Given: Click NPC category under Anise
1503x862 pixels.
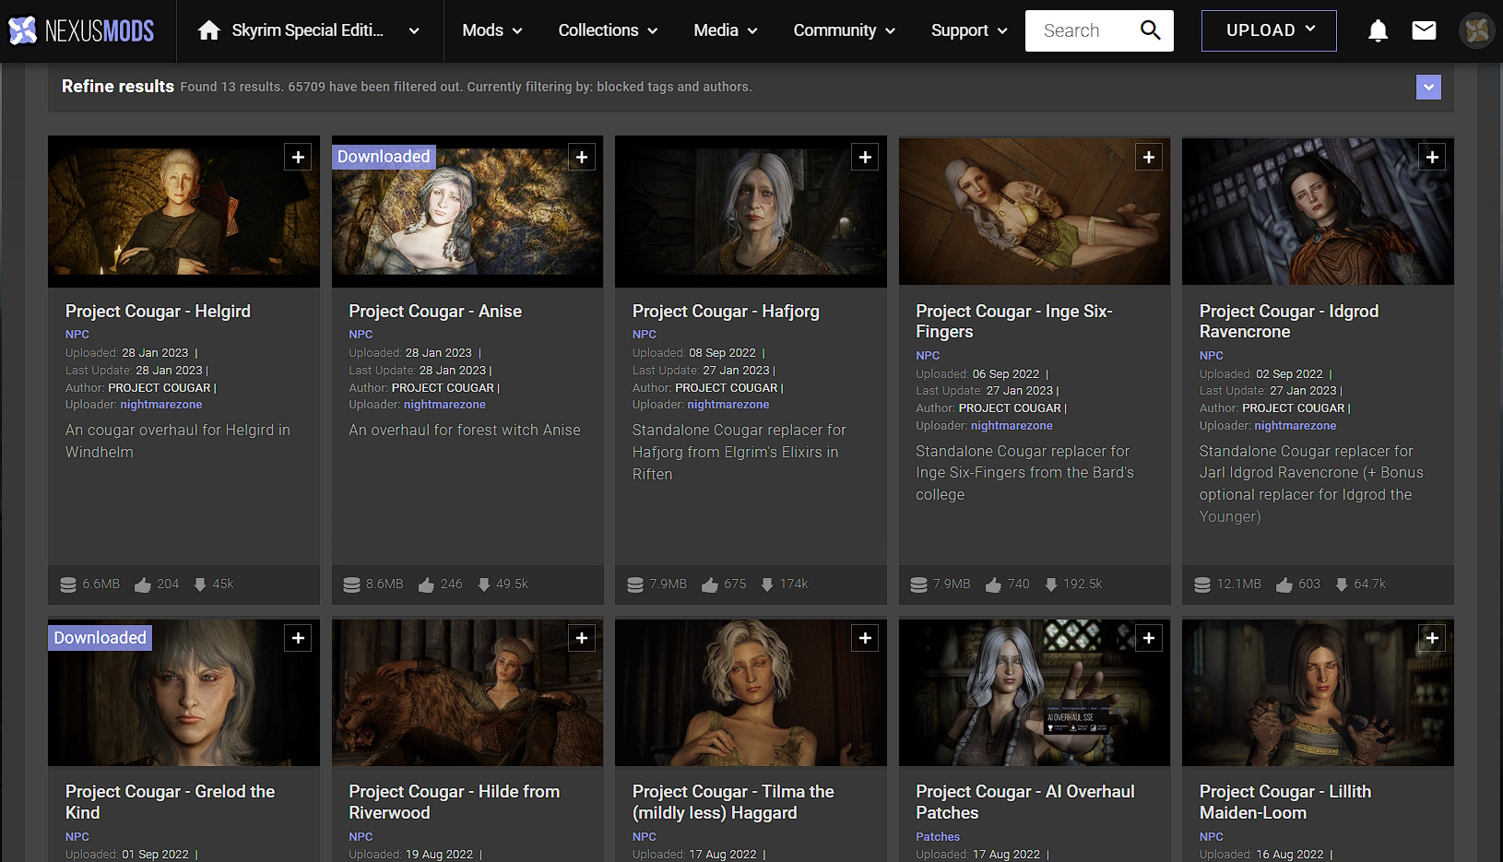Looking at the screenshot, I should tap(361, 335).
